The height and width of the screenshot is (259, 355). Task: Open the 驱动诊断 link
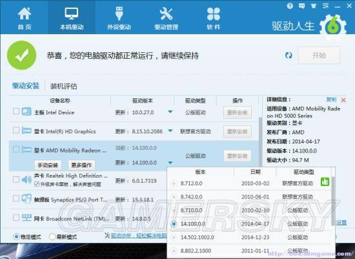[139, 236]
